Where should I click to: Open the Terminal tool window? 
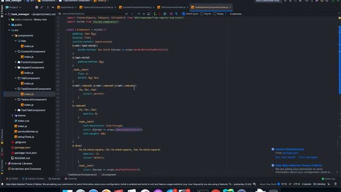[x=71, y=179]
